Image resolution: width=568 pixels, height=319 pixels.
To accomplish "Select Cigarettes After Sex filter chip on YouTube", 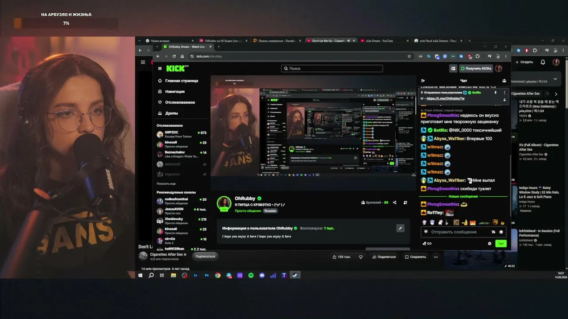I will pos(525,93).
